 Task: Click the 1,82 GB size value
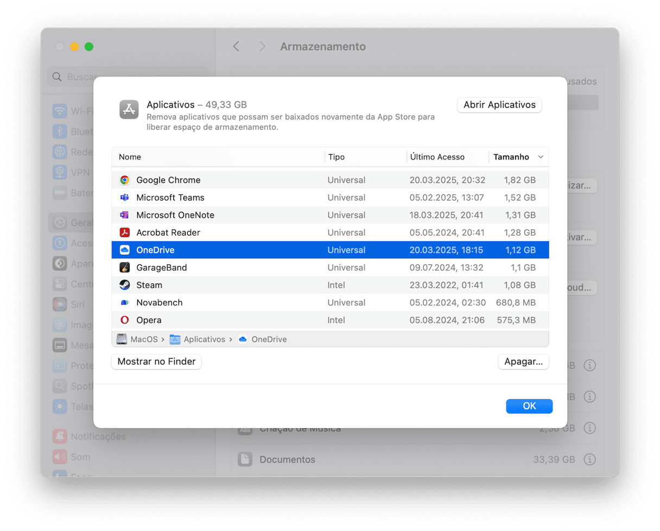[519, 180]
